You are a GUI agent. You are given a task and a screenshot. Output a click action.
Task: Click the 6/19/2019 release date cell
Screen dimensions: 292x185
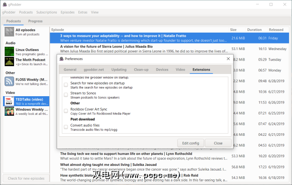click(276, 167)
